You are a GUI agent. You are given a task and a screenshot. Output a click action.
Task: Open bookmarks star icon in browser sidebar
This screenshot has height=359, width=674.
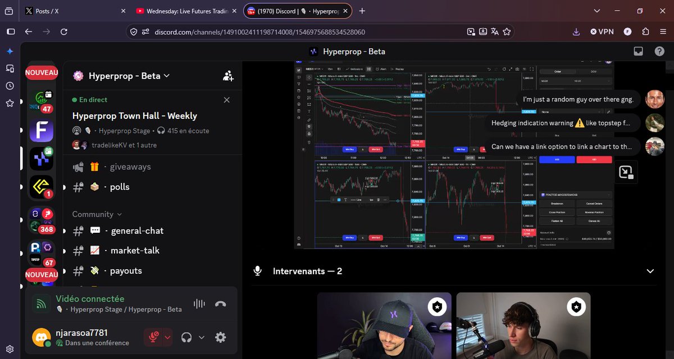click(x=10, y=103)
